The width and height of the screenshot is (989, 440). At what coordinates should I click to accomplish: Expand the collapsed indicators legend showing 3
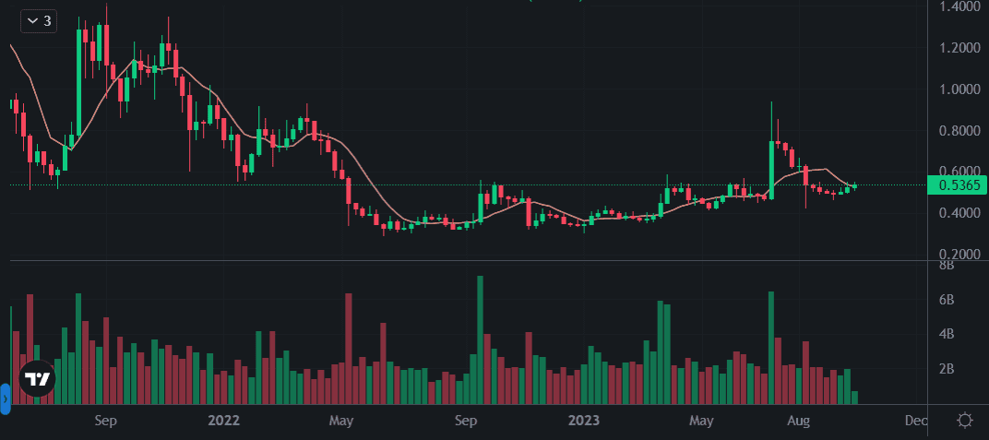click(37, 19)
